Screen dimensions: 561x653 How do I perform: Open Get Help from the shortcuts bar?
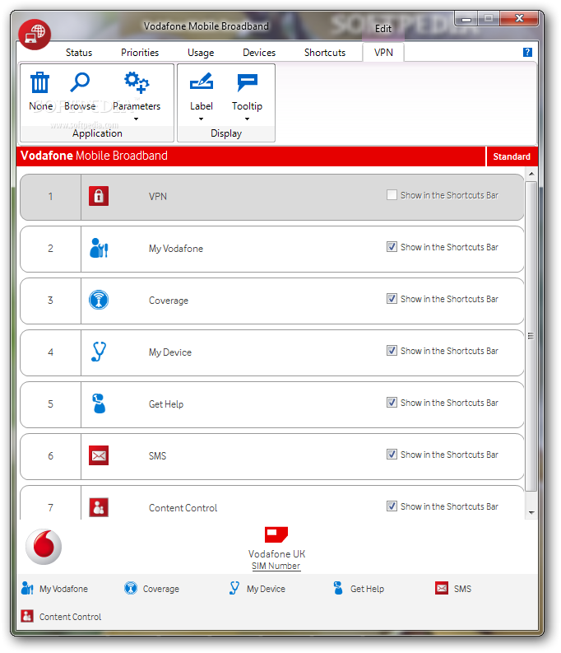coord(359,589)
